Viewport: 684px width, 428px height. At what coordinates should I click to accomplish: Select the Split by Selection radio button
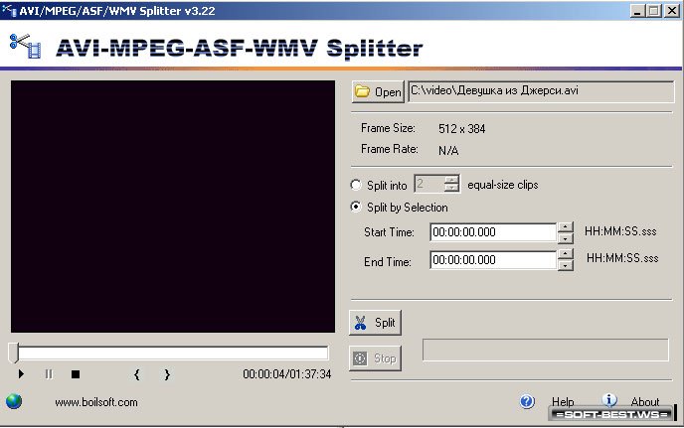pyautogui.click(x=356, y=207)
